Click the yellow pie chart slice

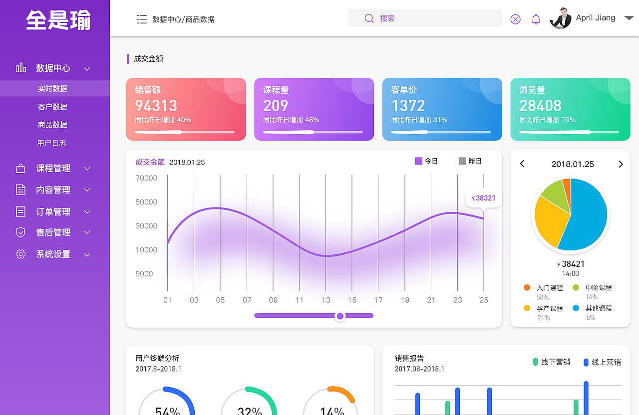pos(549,222)
